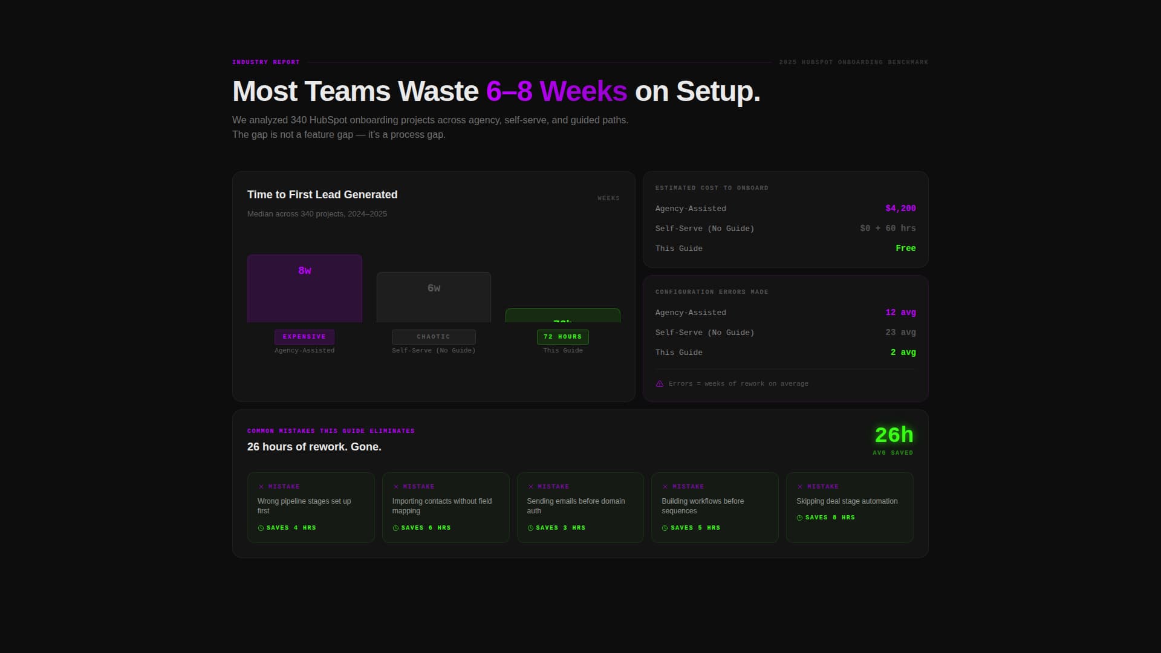Click the X icon on 'Importing contacts' mistake card
The height and width of the screenshot is (653, 1161).
[x=396, y=486]
